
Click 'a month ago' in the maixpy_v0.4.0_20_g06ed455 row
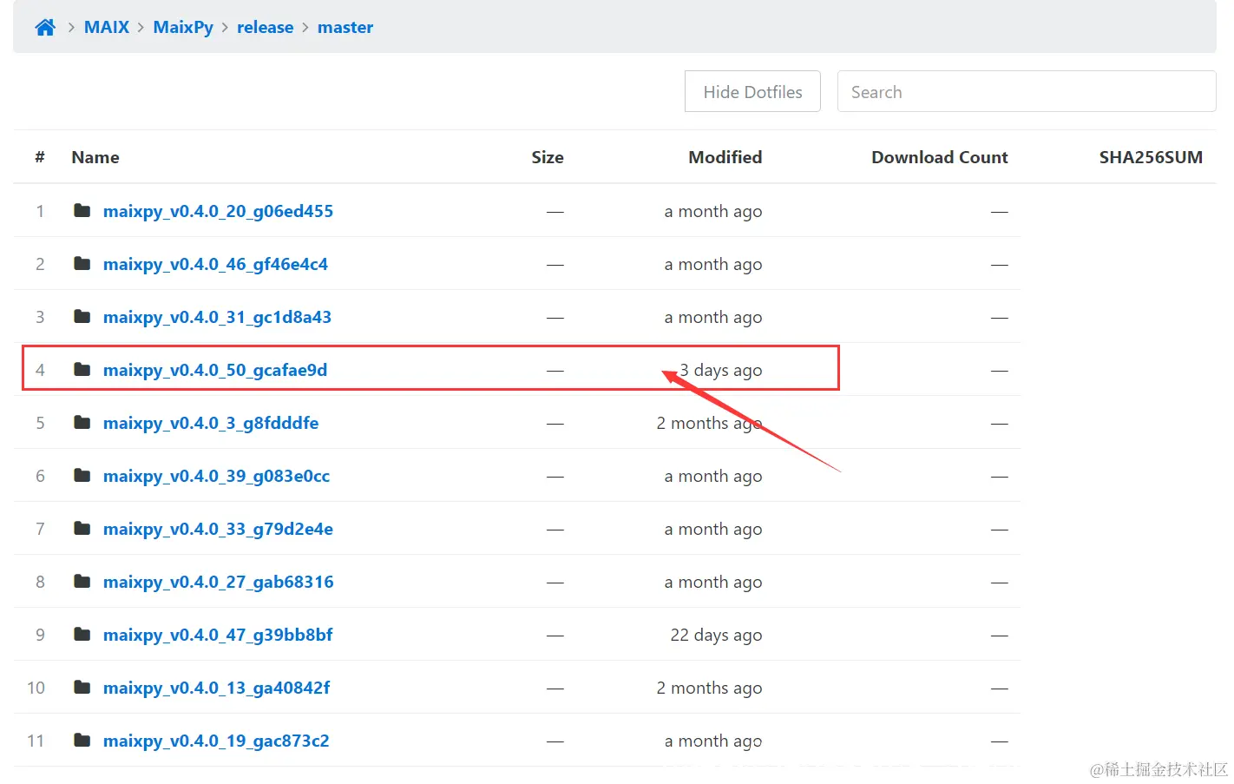pos(713,212)
